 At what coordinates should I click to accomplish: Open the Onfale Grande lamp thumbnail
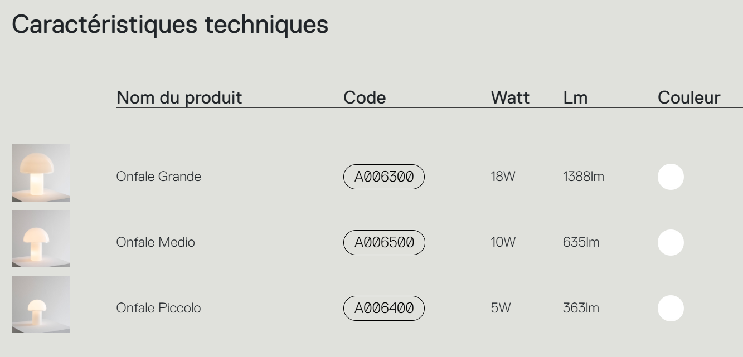tap(41, 173)
